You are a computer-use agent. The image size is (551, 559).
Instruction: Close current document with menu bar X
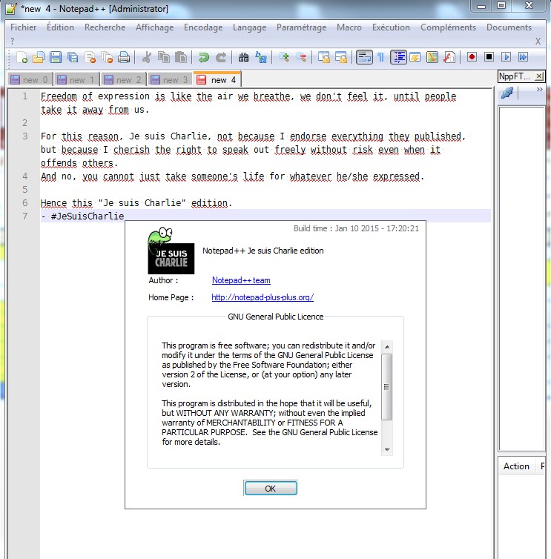[x=538, y=42]
